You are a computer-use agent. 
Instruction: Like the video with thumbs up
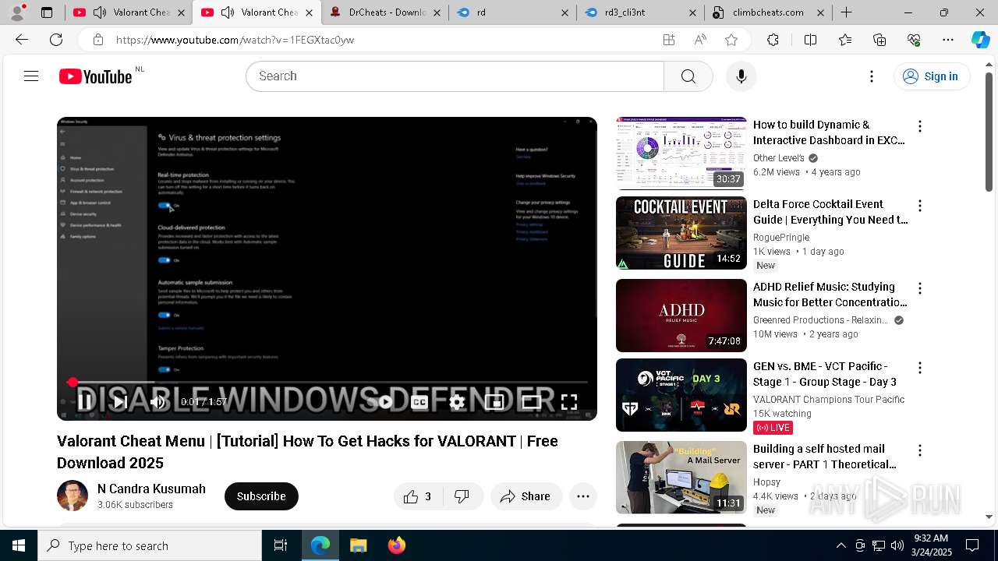pos(419,496)
